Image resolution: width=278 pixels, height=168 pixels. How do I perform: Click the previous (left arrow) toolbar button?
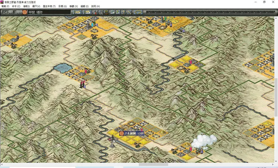point(77,12)
